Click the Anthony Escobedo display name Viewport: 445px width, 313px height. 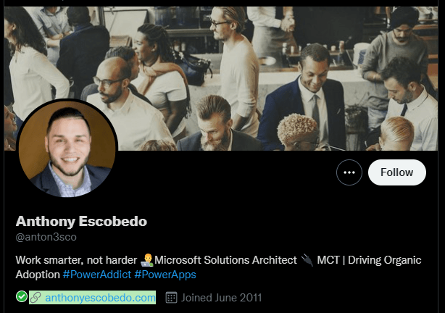pyautogui.click(x=81, y=221)
